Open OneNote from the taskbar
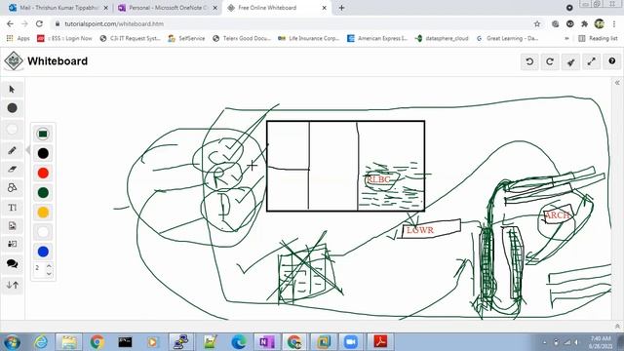Image resolution: width=624 pixels, height=351 pixels. point(266,342)
